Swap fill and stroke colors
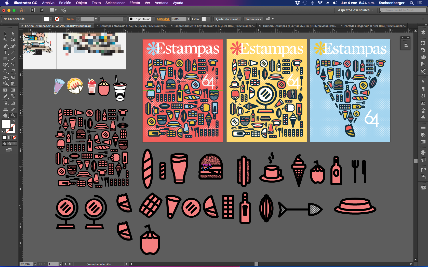 (14, 121)
